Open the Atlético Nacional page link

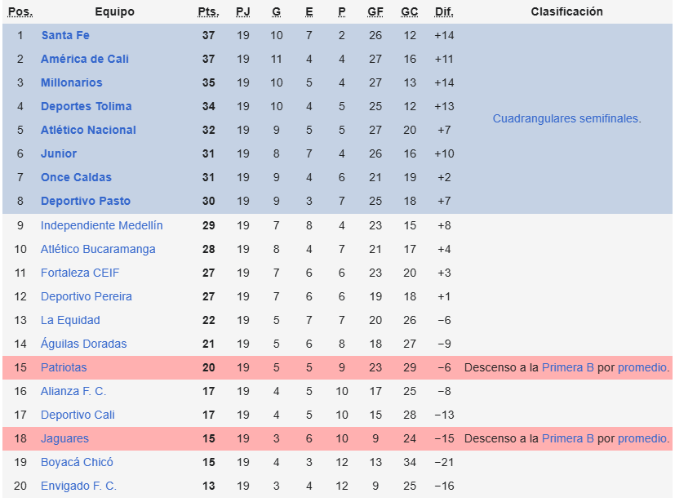click(x=88, y=130)
